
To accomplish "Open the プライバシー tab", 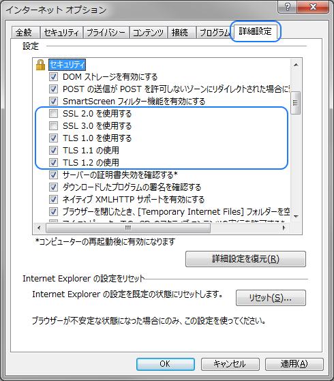I will tap(106, 32).
